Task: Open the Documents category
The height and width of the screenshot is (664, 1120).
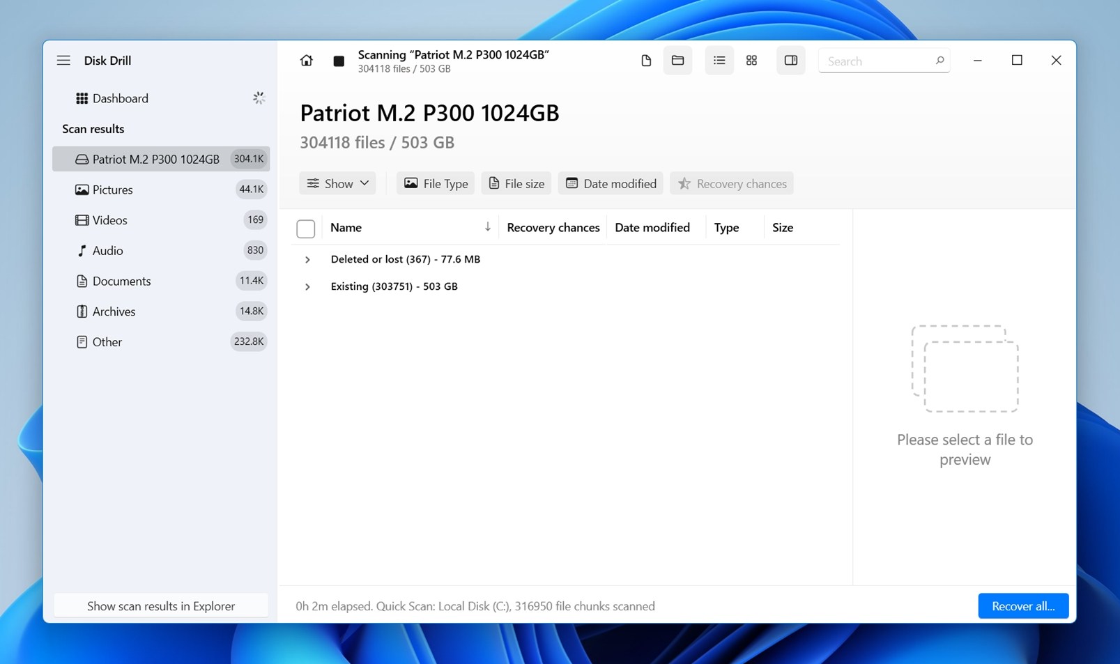Action: 161,281
